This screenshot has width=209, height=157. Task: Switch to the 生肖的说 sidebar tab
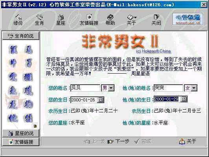(x=21, y=36)
